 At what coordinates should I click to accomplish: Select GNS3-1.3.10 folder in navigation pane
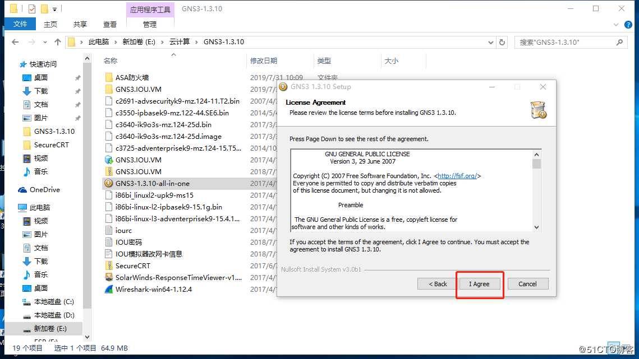click(x=54, y=131)
